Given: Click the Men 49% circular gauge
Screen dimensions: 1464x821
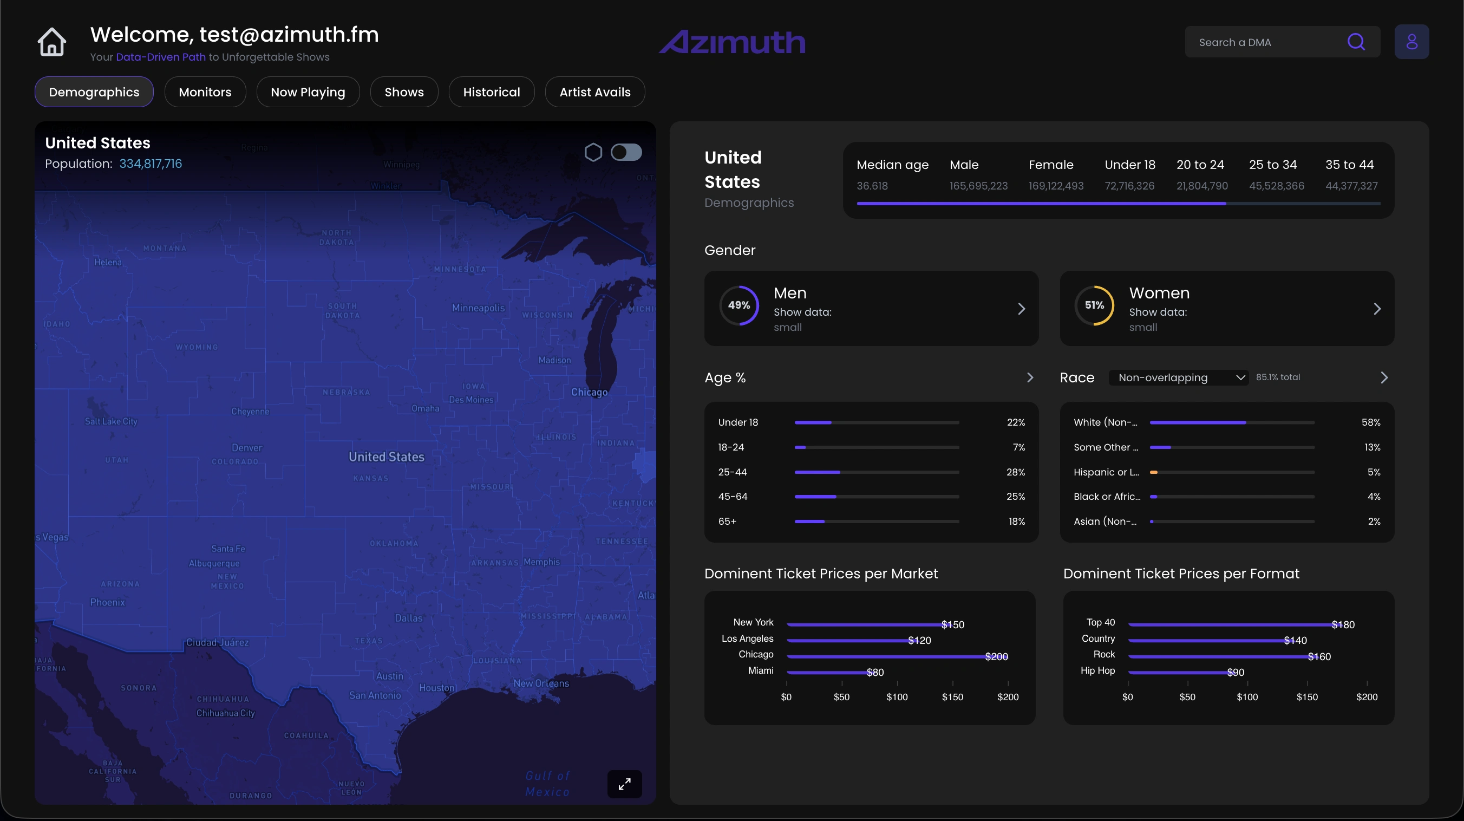Looking at the screenshot, I should tap(739, 305).
